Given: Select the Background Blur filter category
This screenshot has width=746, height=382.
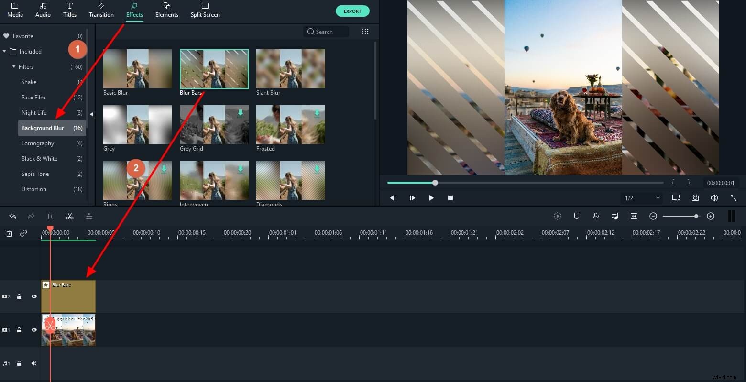Looking at the screenshot, I should tap(43, 128).
